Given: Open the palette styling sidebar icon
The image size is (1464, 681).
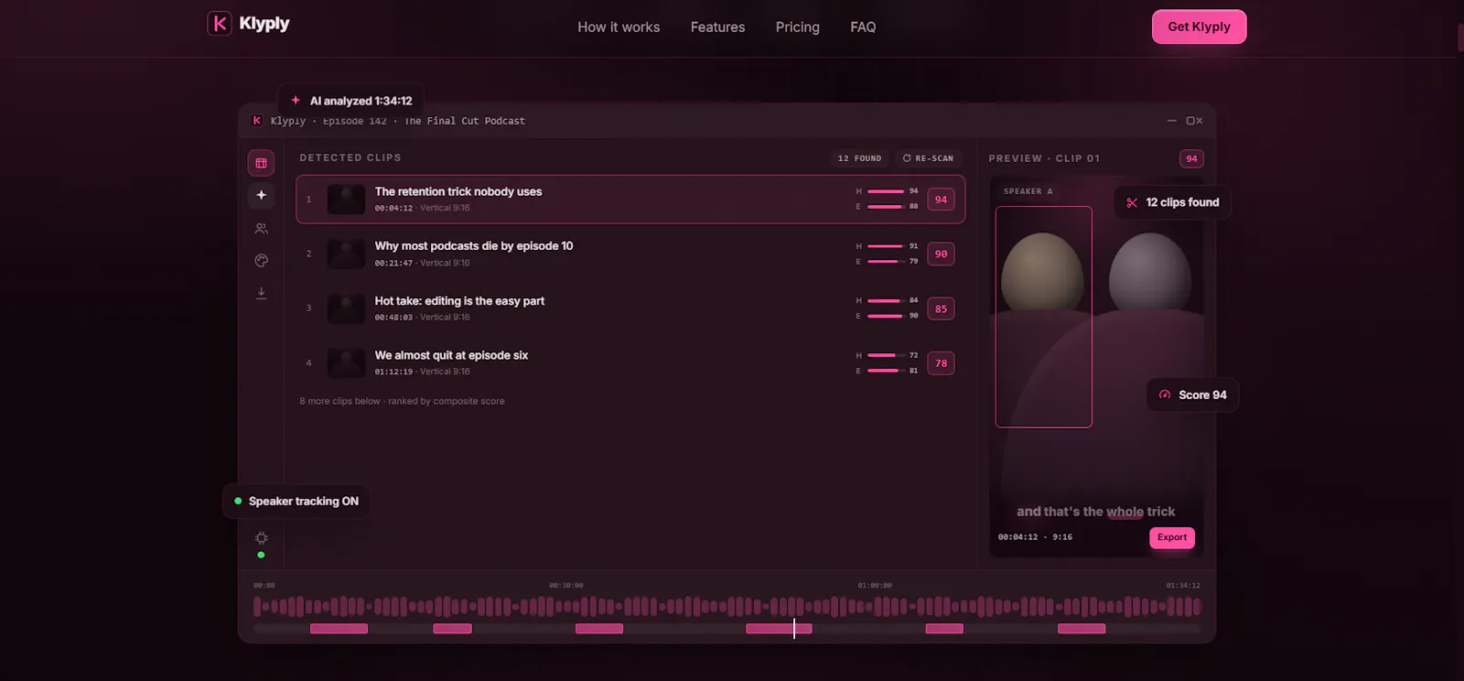Looking at the screenshot, I should pyautogui.click(x=261, y=261).
